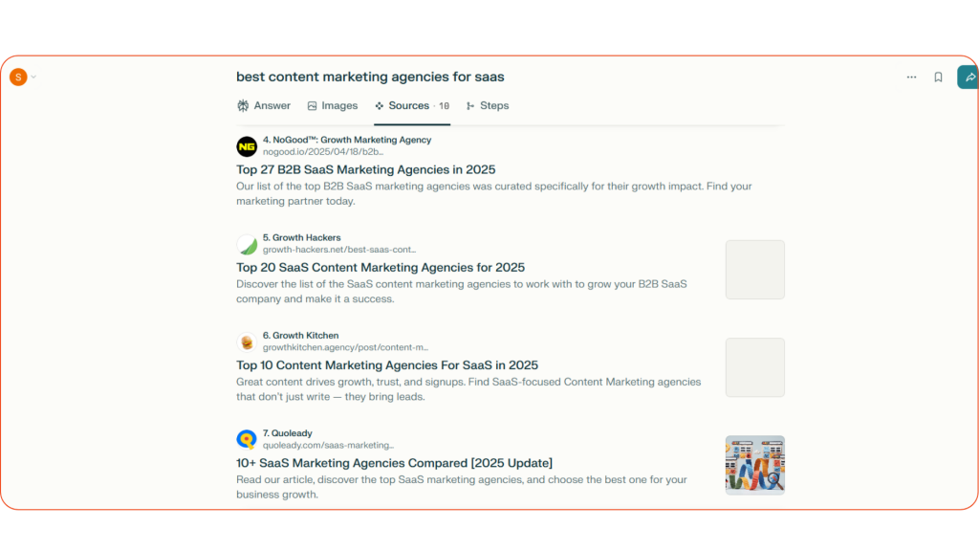979x551 pixels.
Task: Open Top 27 B2B SaaS Marketing Agencies link
Action: (x=366, y=170)
